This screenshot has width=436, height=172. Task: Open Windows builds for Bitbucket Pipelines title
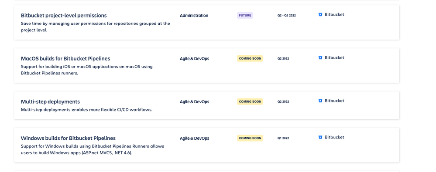coord(68,138)
